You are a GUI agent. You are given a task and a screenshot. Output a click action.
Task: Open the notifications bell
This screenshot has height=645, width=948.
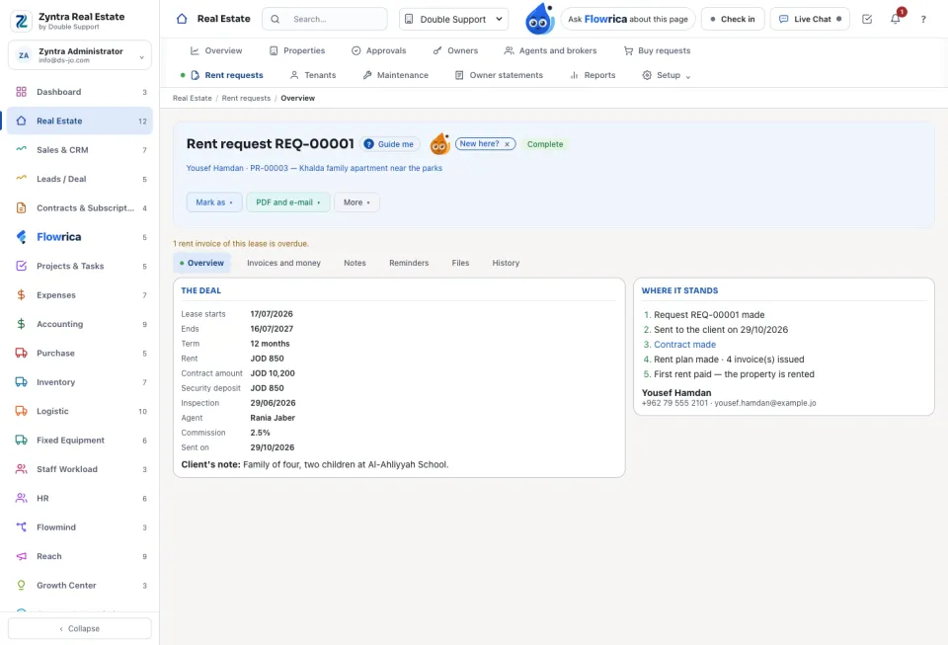[x=896, y=19]
